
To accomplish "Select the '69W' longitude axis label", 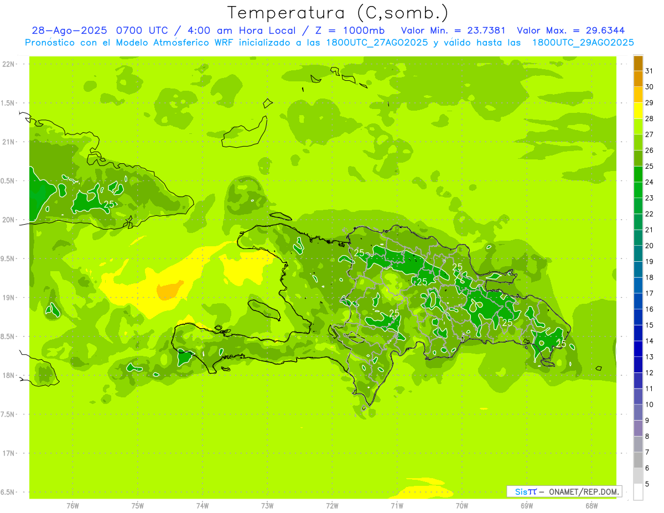I will coord(526,506).
